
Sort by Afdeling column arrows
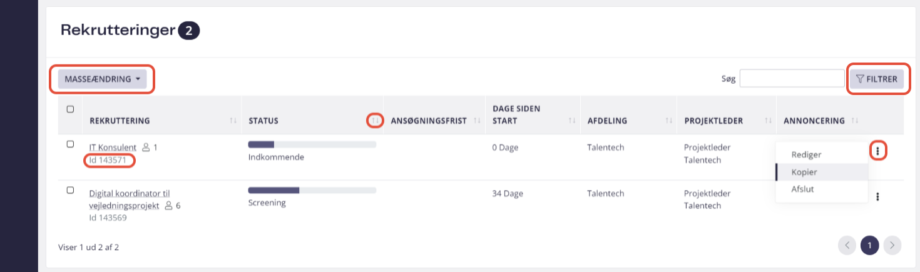click(x=668, y=120)
